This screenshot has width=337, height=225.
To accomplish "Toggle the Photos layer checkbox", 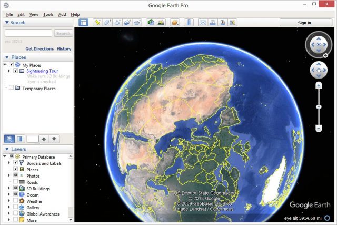I will coord(15,175).
